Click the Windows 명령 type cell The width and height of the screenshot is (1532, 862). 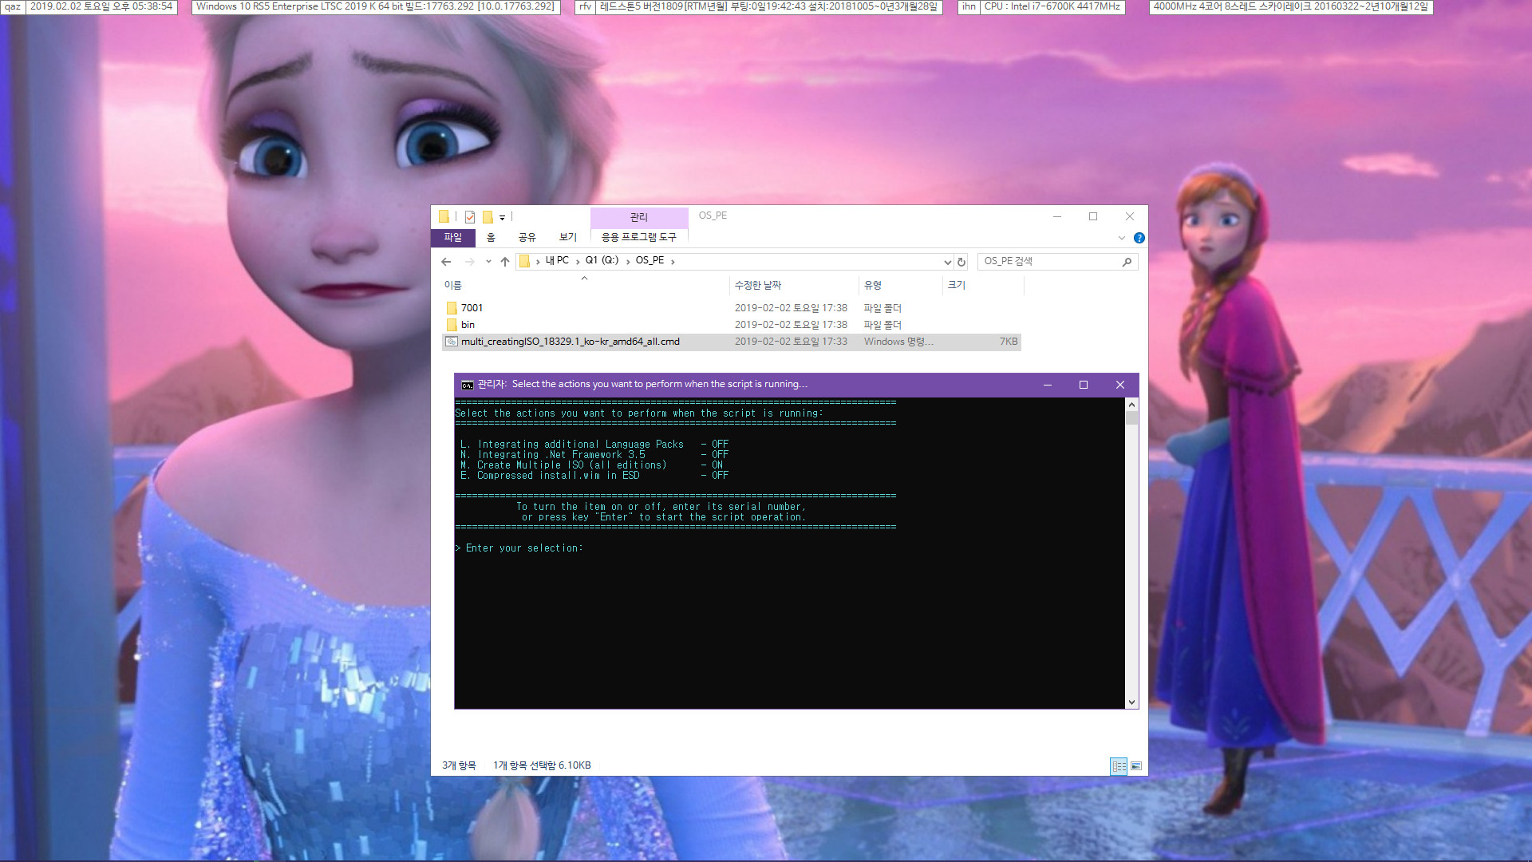coord(898,342)
